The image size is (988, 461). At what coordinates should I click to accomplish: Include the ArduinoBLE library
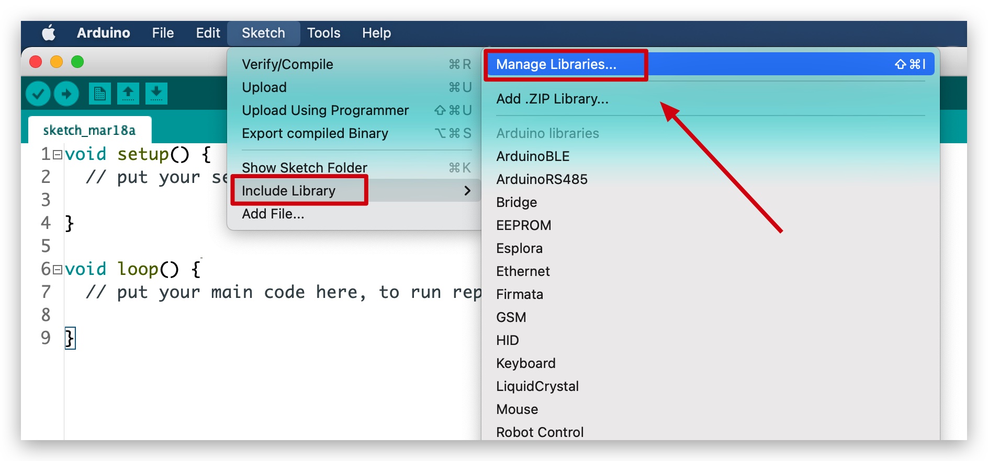coord(711,156)
